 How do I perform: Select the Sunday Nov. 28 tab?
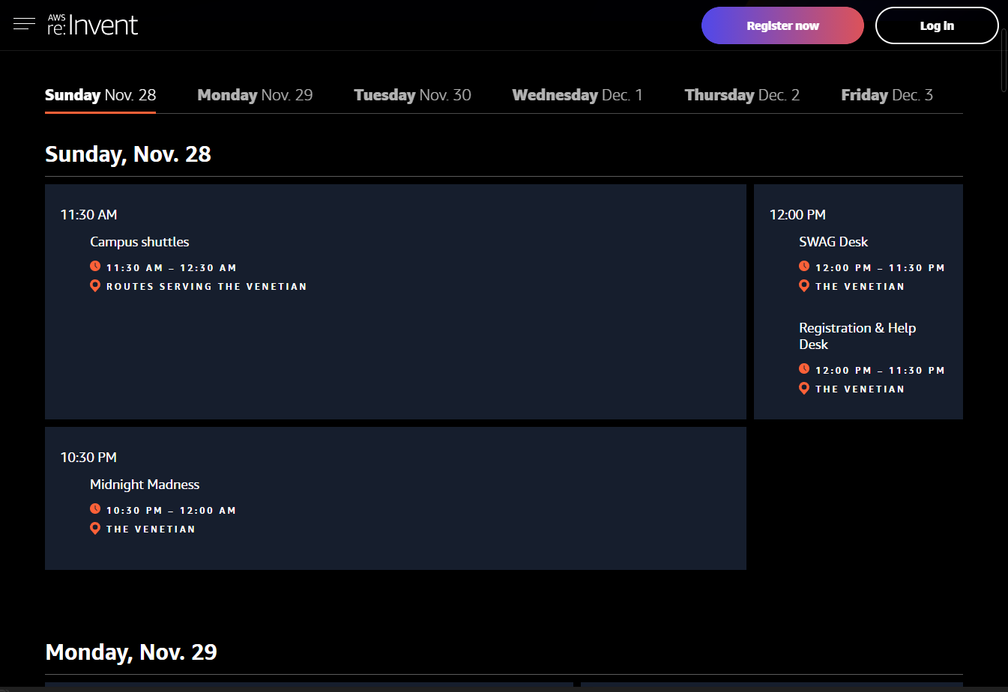pyautogui.click(x=100, y=95)
